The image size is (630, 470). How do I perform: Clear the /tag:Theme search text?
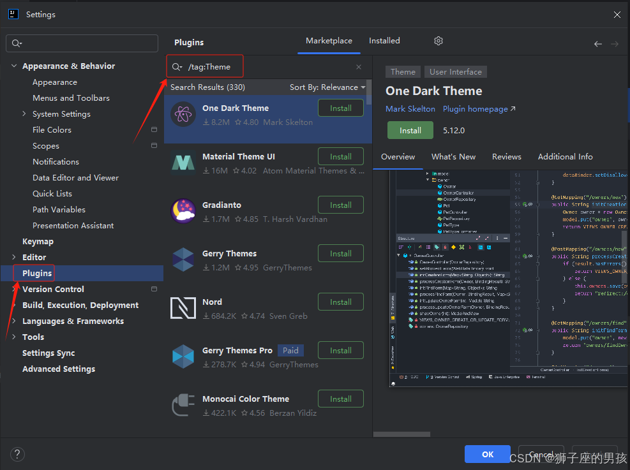tap(359, 67)
